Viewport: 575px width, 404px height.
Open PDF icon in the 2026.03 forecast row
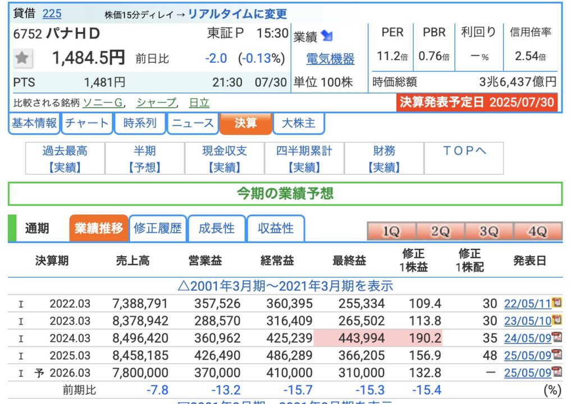[556, 371]
